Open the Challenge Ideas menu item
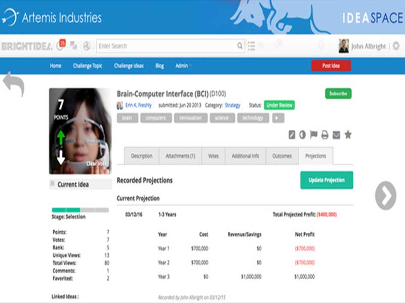Image resolution: width=405 pixels, height=303 pixels. (x=129, y=66)
